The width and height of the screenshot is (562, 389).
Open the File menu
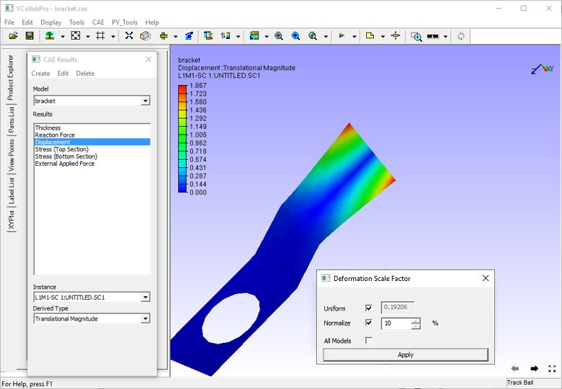tap(9, 22)
